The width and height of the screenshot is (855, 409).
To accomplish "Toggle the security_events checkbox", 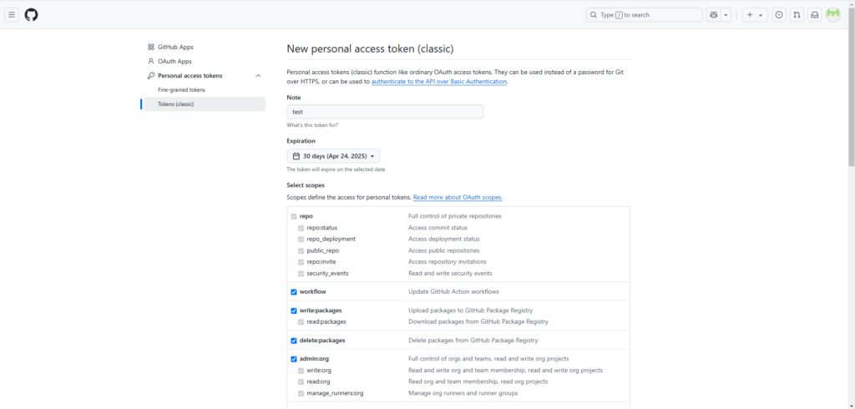I will click(301, 274).
